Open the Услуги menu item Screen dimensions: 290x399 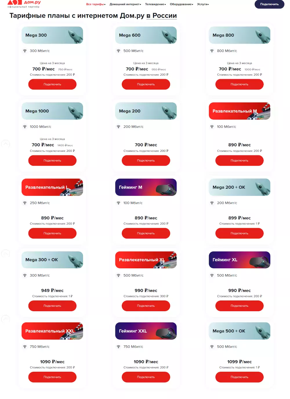click(203, 4)
